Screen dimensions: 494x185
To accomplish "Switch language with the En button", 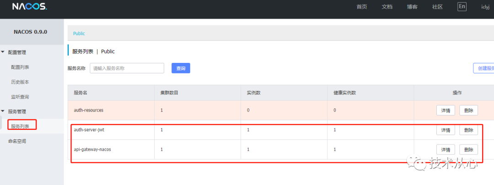I will 462,6.
